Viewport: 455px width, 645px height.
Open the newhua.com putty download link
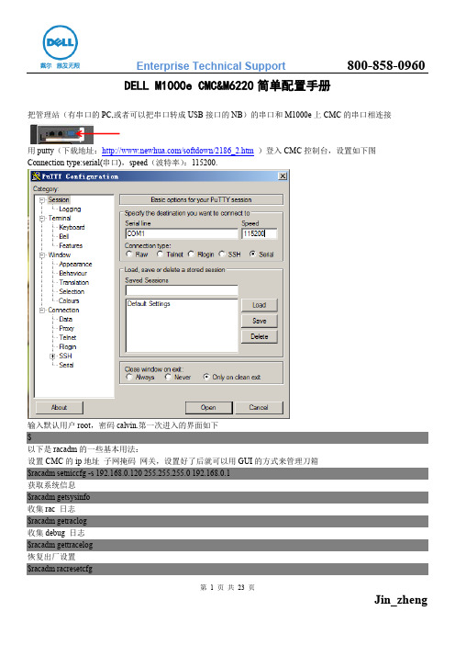coord(177,151)
